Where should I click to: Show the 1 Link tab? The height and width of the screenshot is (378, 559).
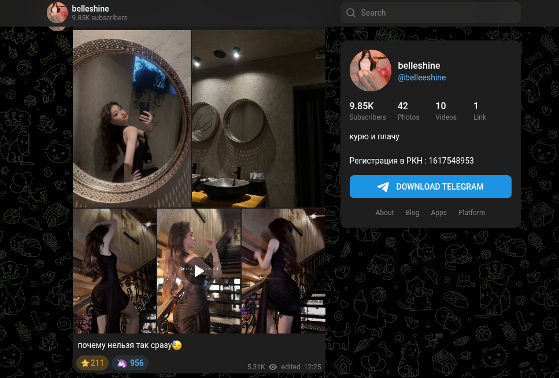pos(479,111)
